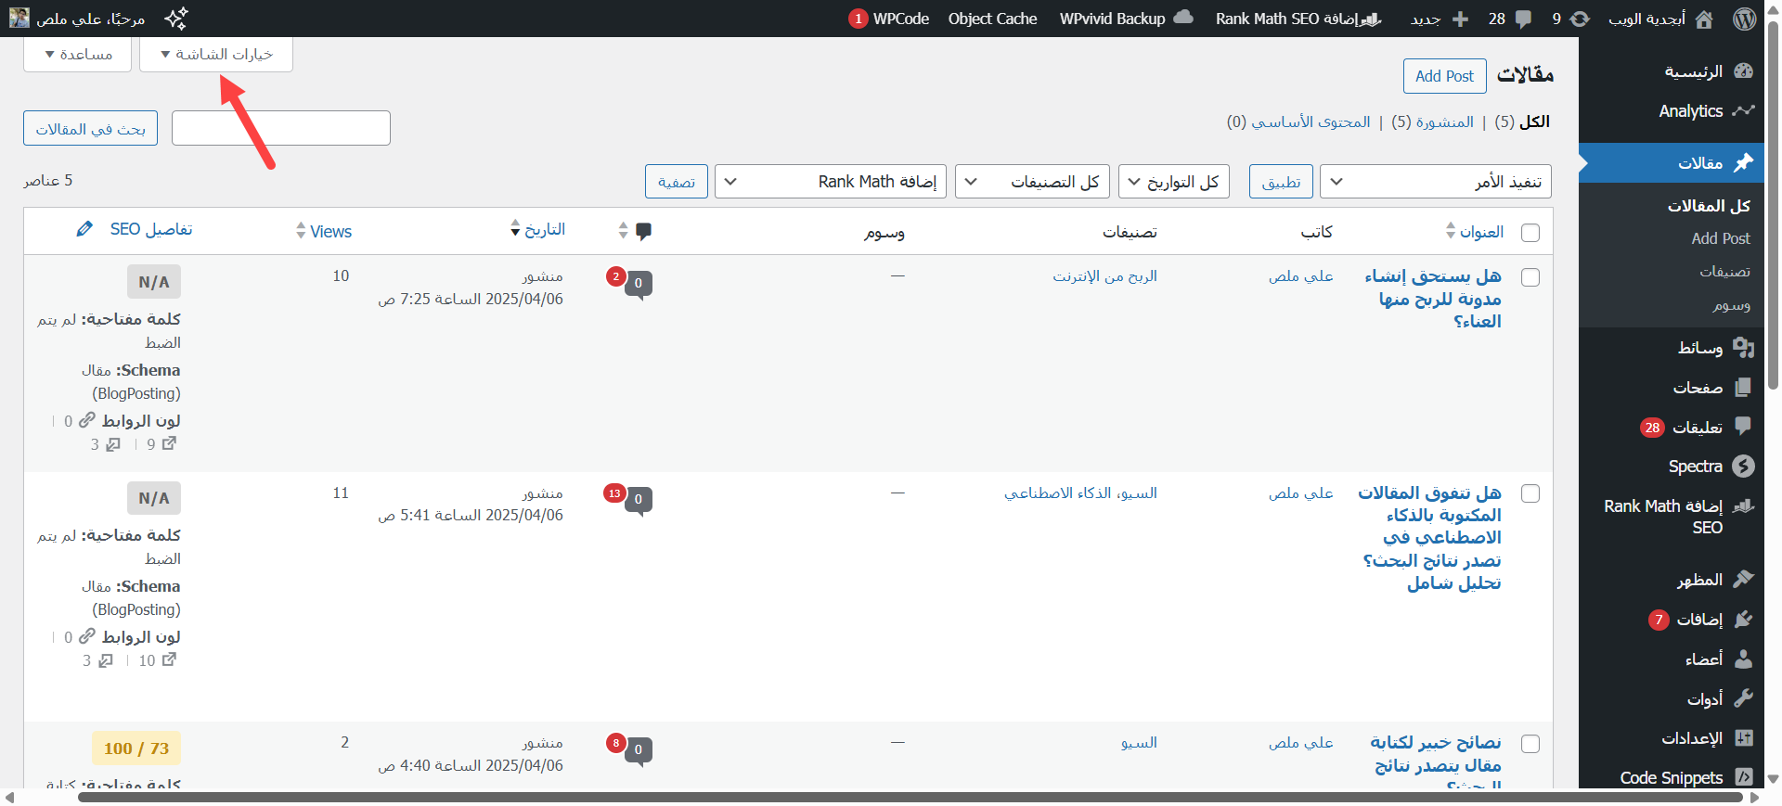Open the comments bubble icon in admin bar
1782x806 pixels.
point(1523,19)
